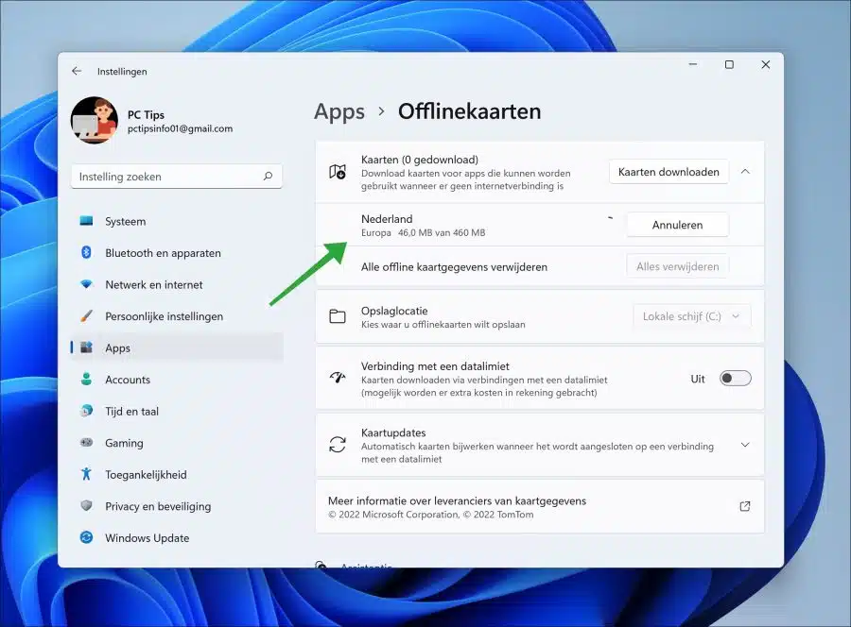Click the Tijd en taal globe icon

pos(86,412)
